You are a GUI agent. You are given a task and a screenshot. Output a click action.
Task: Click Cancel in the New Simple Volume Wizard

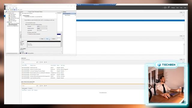[x=53, y=39]
